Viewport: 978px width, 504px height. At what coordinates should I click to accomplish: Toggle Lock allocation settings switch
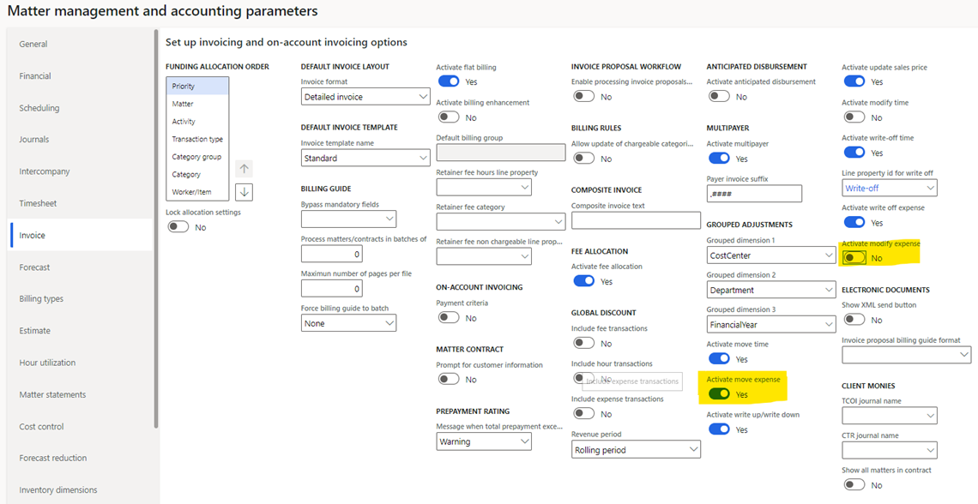(x=178, y=227)
